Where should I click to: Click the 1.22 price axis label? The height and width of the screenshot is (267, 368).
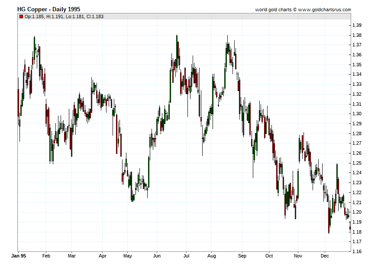pyautogui.click(x=357, y=192)
